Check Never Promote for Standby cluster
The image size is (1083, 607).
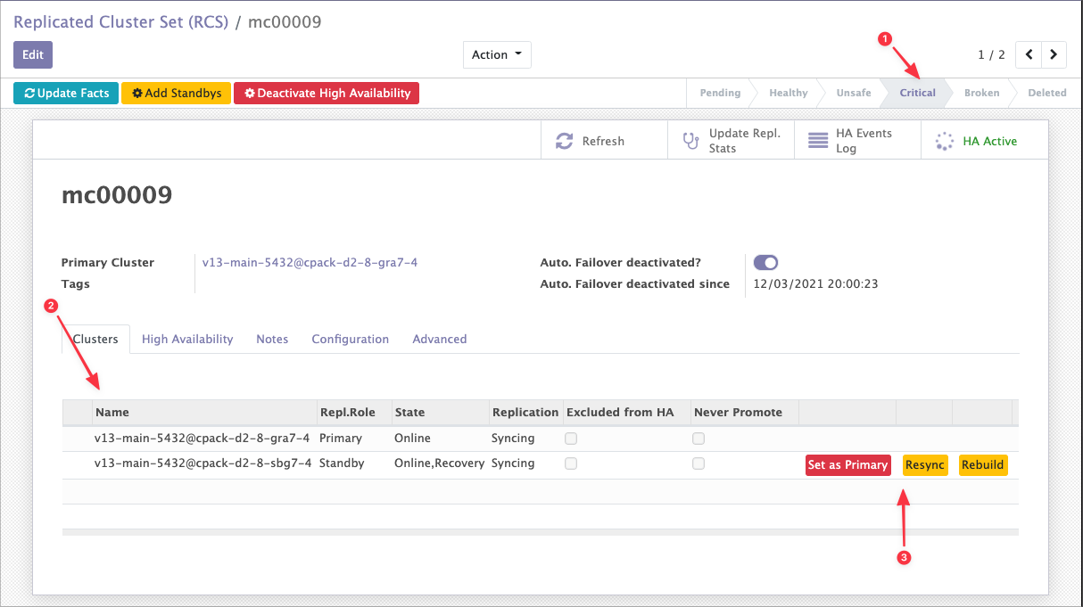(699, 463)
